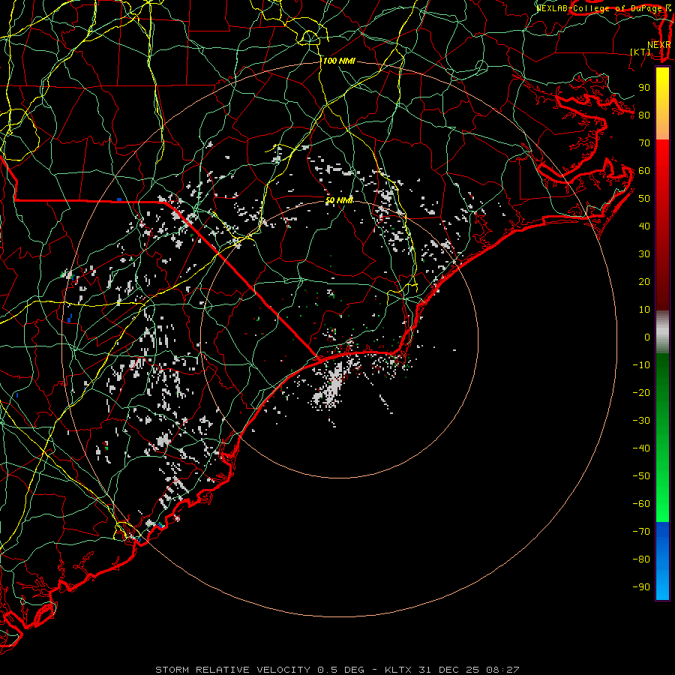
Task: Click the blue bottom segment of color bar
Action: 662,561
